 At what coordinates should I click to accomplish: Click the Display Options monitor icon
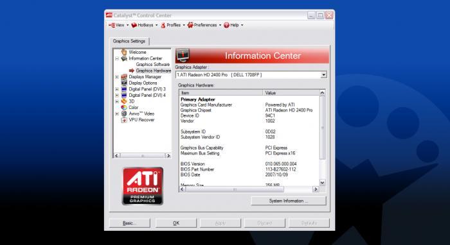124,83
